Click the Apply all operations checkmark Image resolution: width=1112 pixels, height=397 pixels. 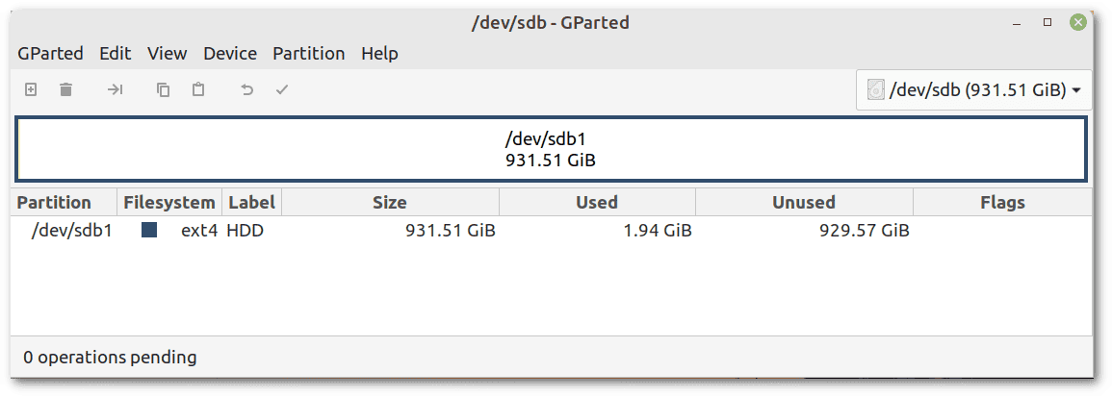282,89
